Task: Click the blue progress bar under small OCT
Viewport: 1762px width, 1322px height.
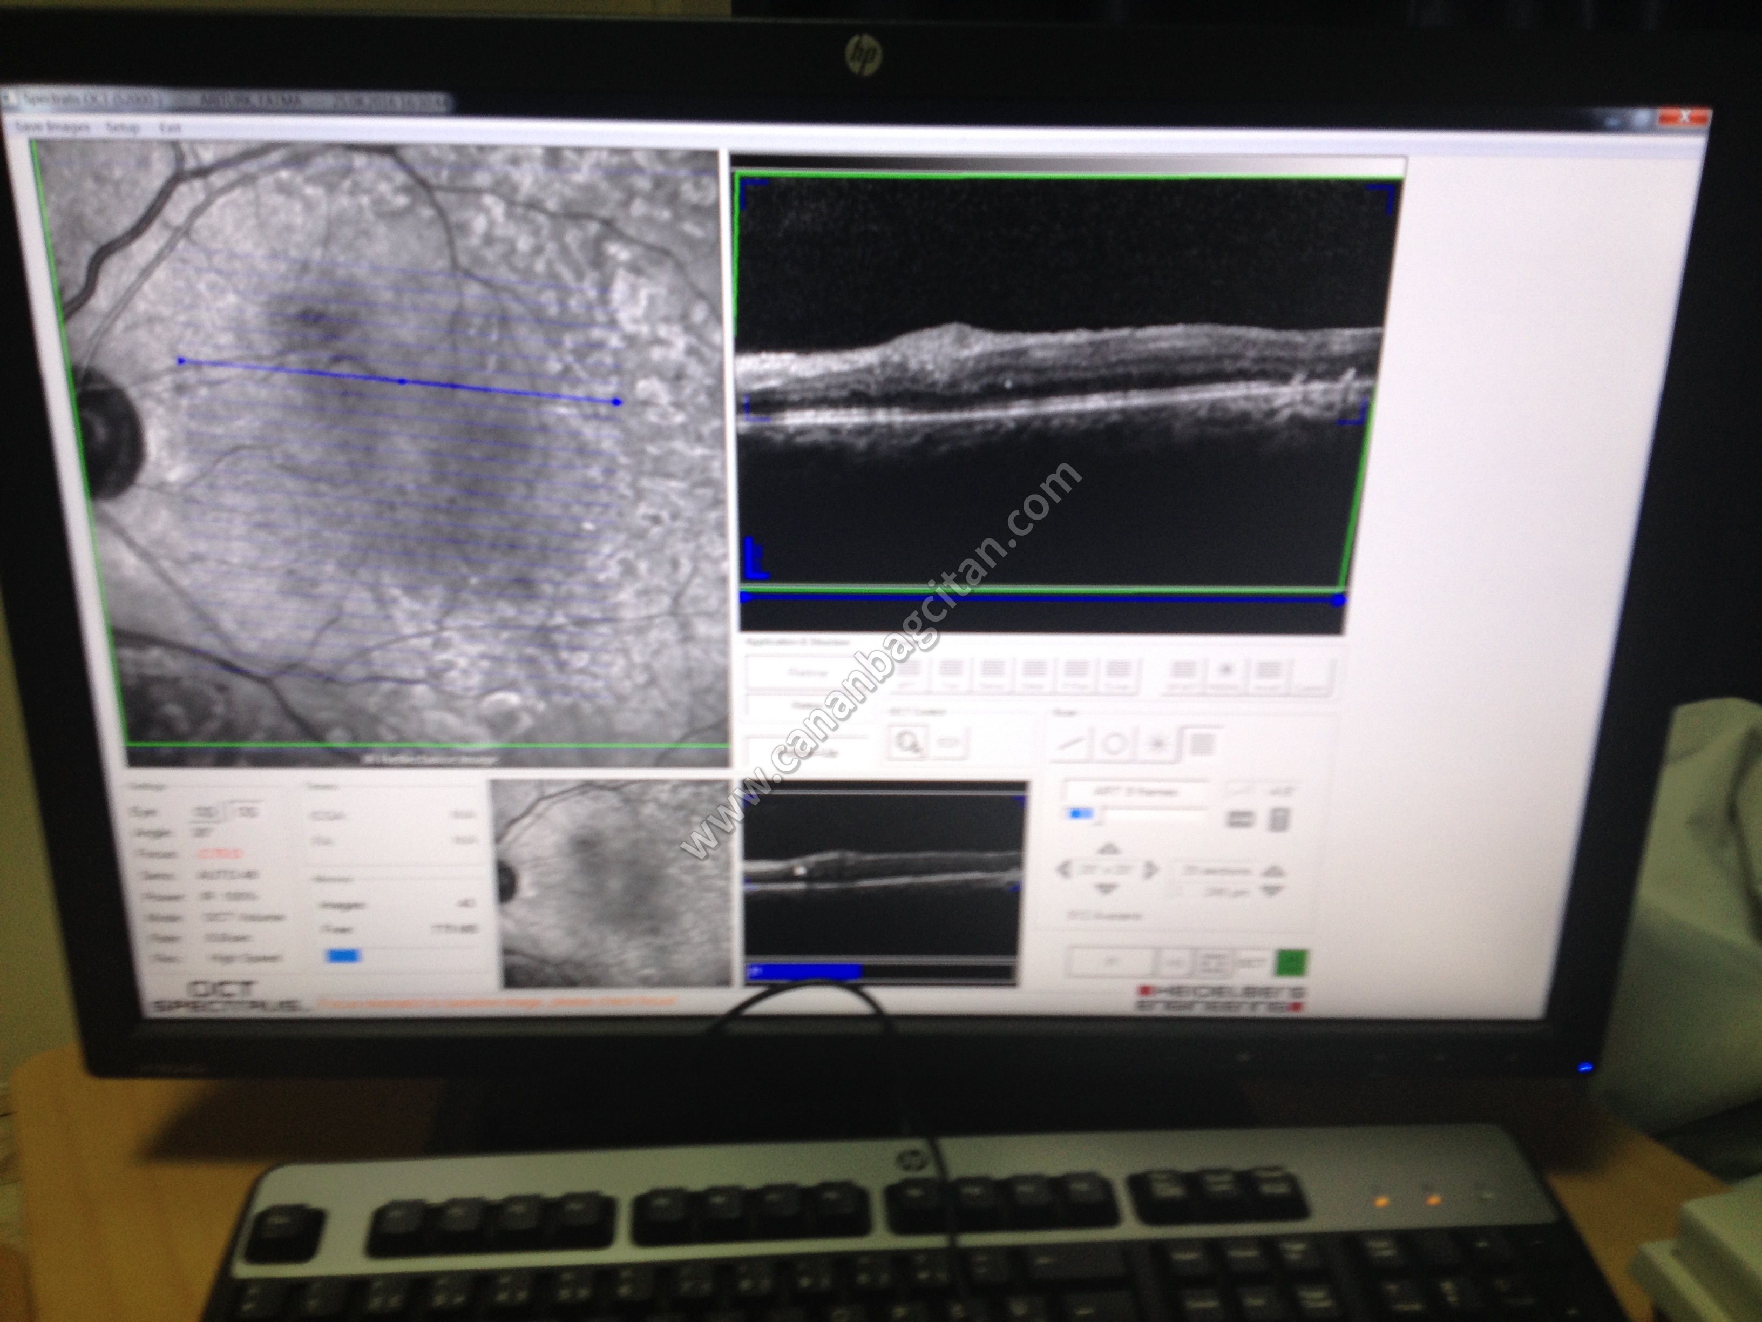Action: (x=804, y=972)
